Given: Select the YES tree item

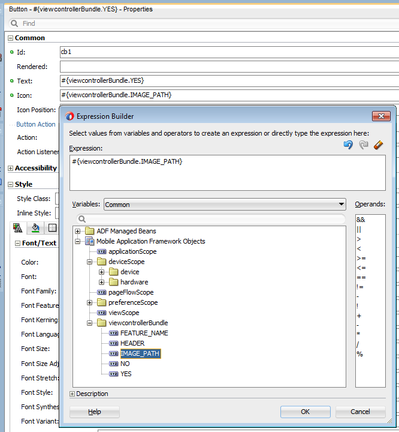Looking at the screenshot, I should 126,374.
